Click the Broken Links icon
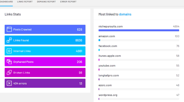This screenshot has width=184, height=102. tap(9, 72)
